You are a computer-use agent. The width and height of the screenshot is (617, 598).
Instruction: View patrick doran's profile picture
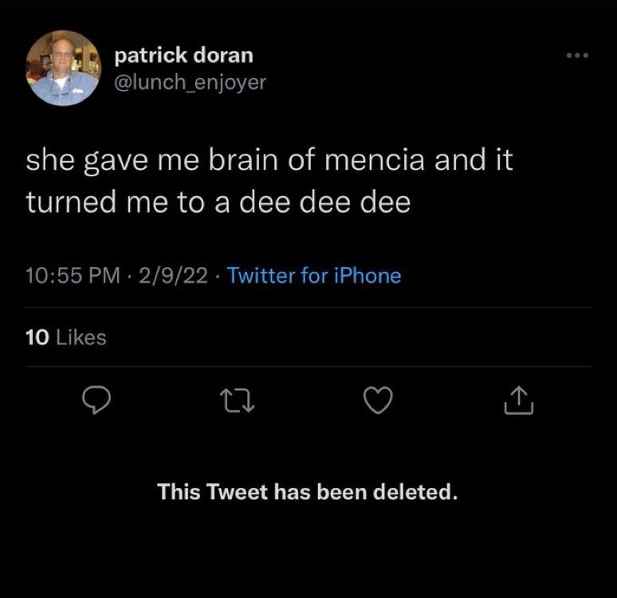point(63,68)
